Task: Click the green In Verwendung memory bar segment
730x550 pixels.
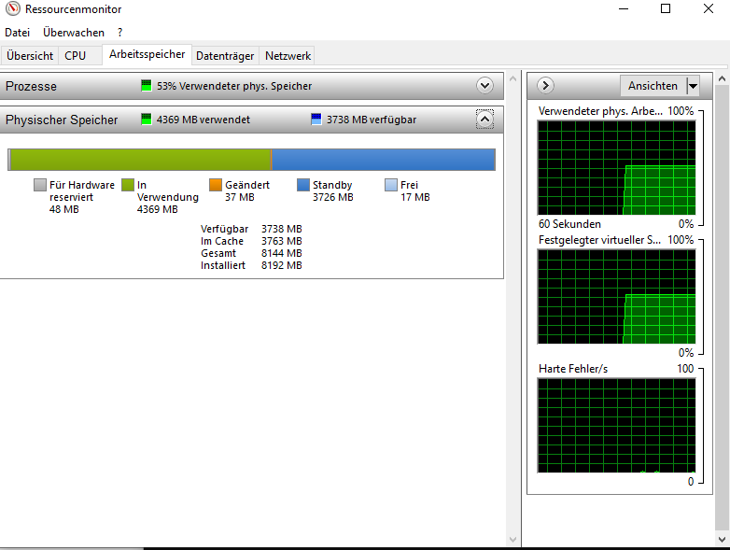Action: (140, 160)
